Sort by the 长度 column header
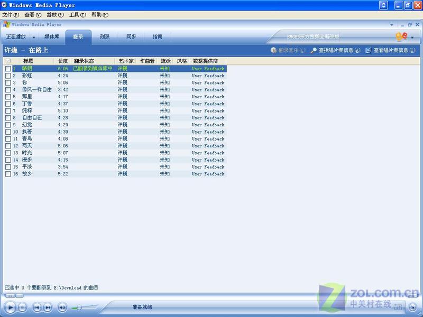This screenshot has width=423, height=317. click(62, 61)
